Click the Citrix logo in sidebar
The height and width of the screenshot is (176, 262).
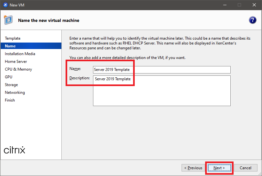coord(15,150)
